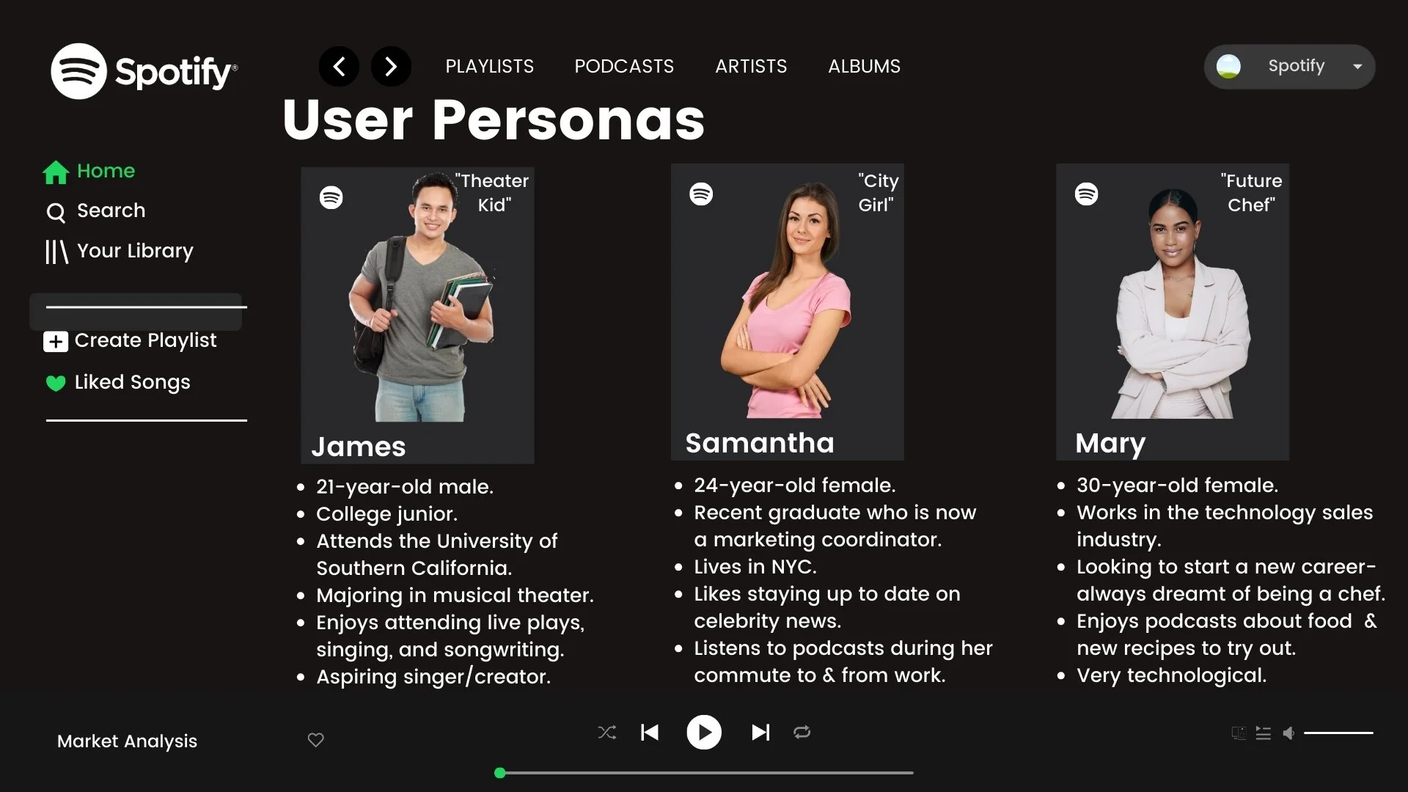Image resolution: width=1408 pixels, height=792 pixels.
Task: Click the Home house icon
Action: (x=56, y=172)
